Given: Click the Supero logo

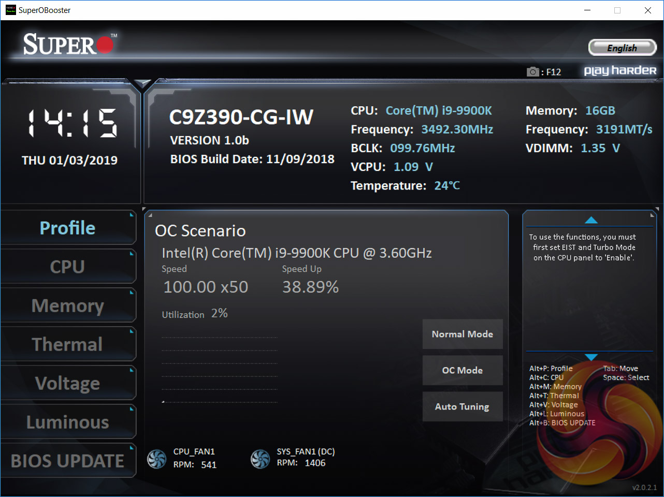Looking at the screenshot, I should click(70, 45).
